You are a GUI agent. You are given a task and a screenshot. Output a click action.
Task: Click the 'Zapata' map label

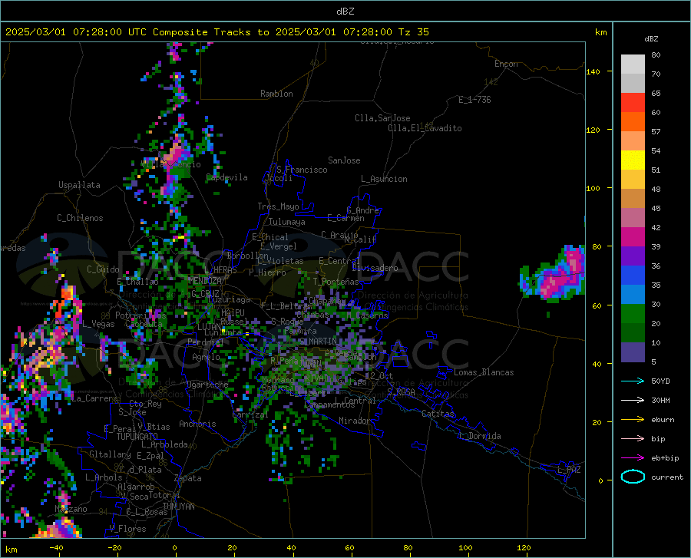188,478
